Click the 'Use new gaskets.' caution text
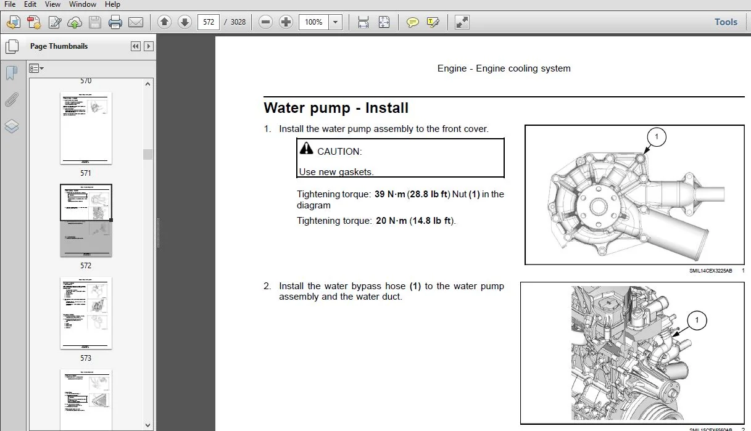This screenshot has height=431, width=751. (336, 172)
